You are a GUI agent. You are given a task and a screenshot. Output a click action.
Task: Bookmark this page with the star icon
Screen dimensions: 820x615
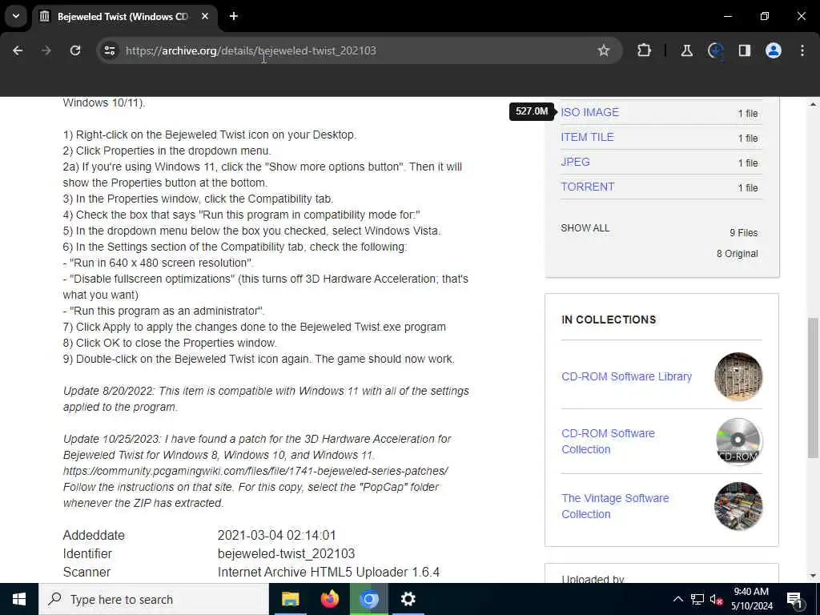point(604,50)
